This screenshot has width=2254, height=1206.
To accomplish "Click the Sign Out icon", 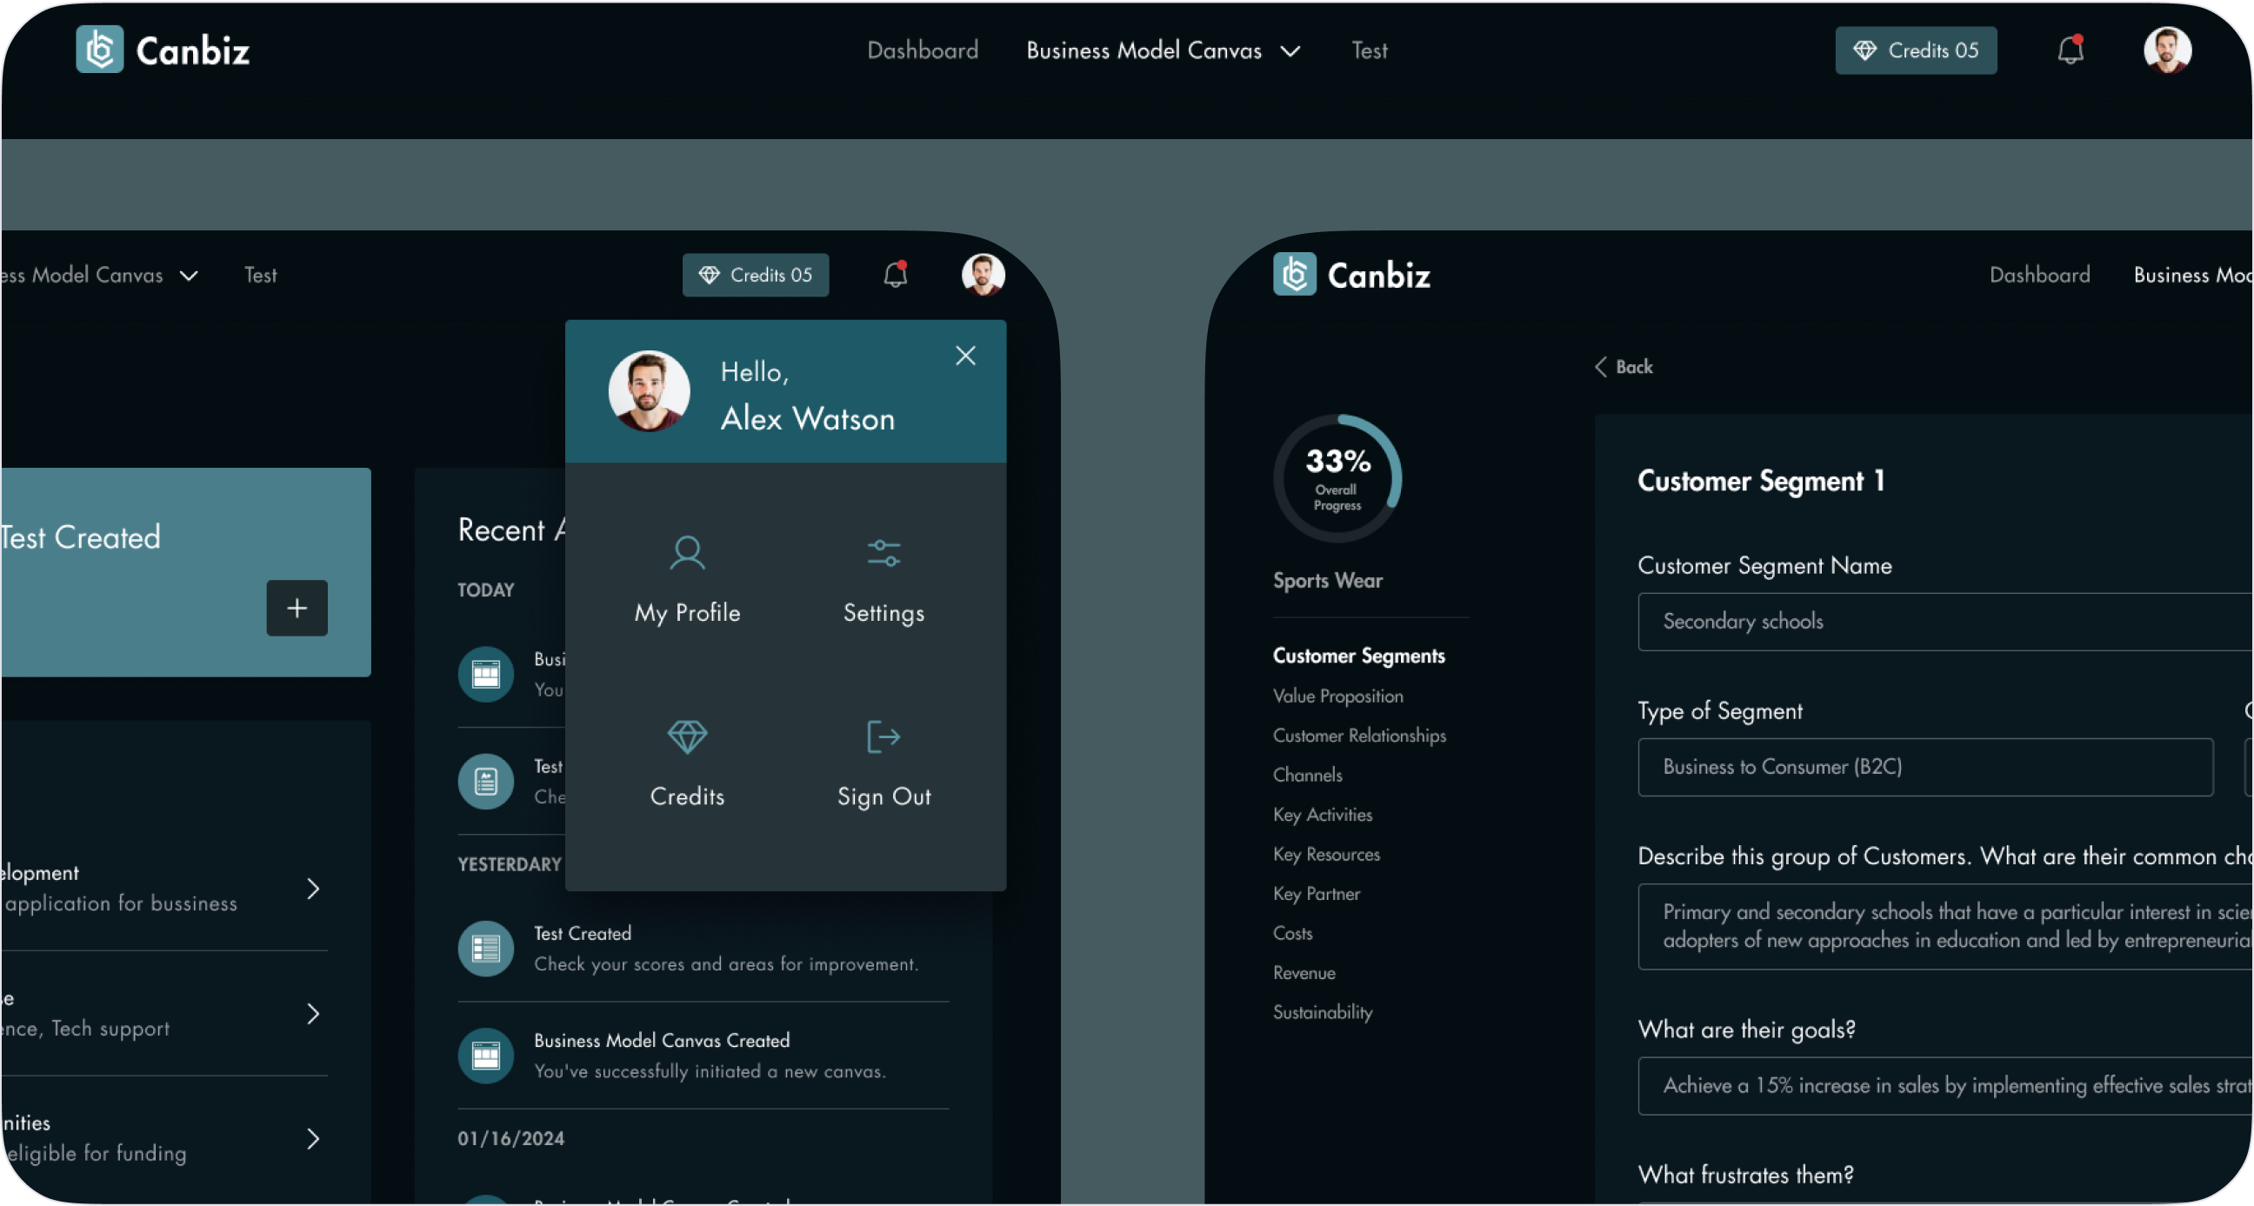I will pyautogui.click(x=883, y=736).
